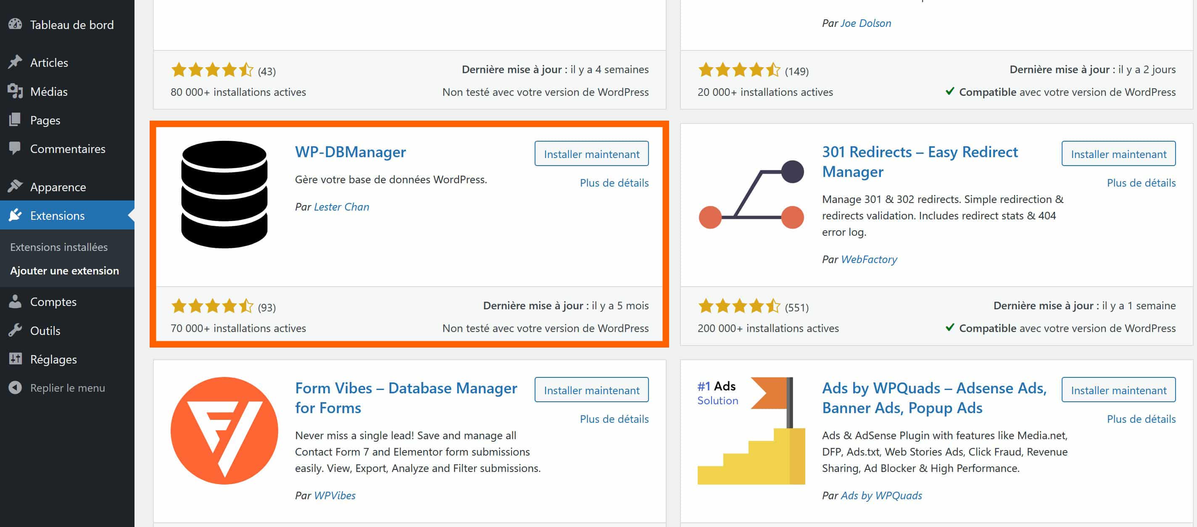Click the Outils wrench icon

tap(15, 330)
